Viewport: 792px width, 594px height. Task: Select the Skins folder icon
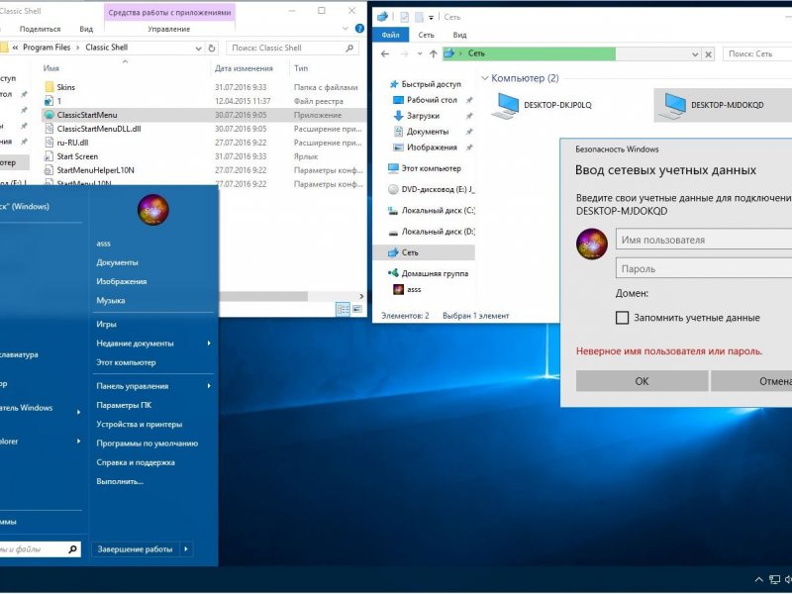[x=49, y=87]
